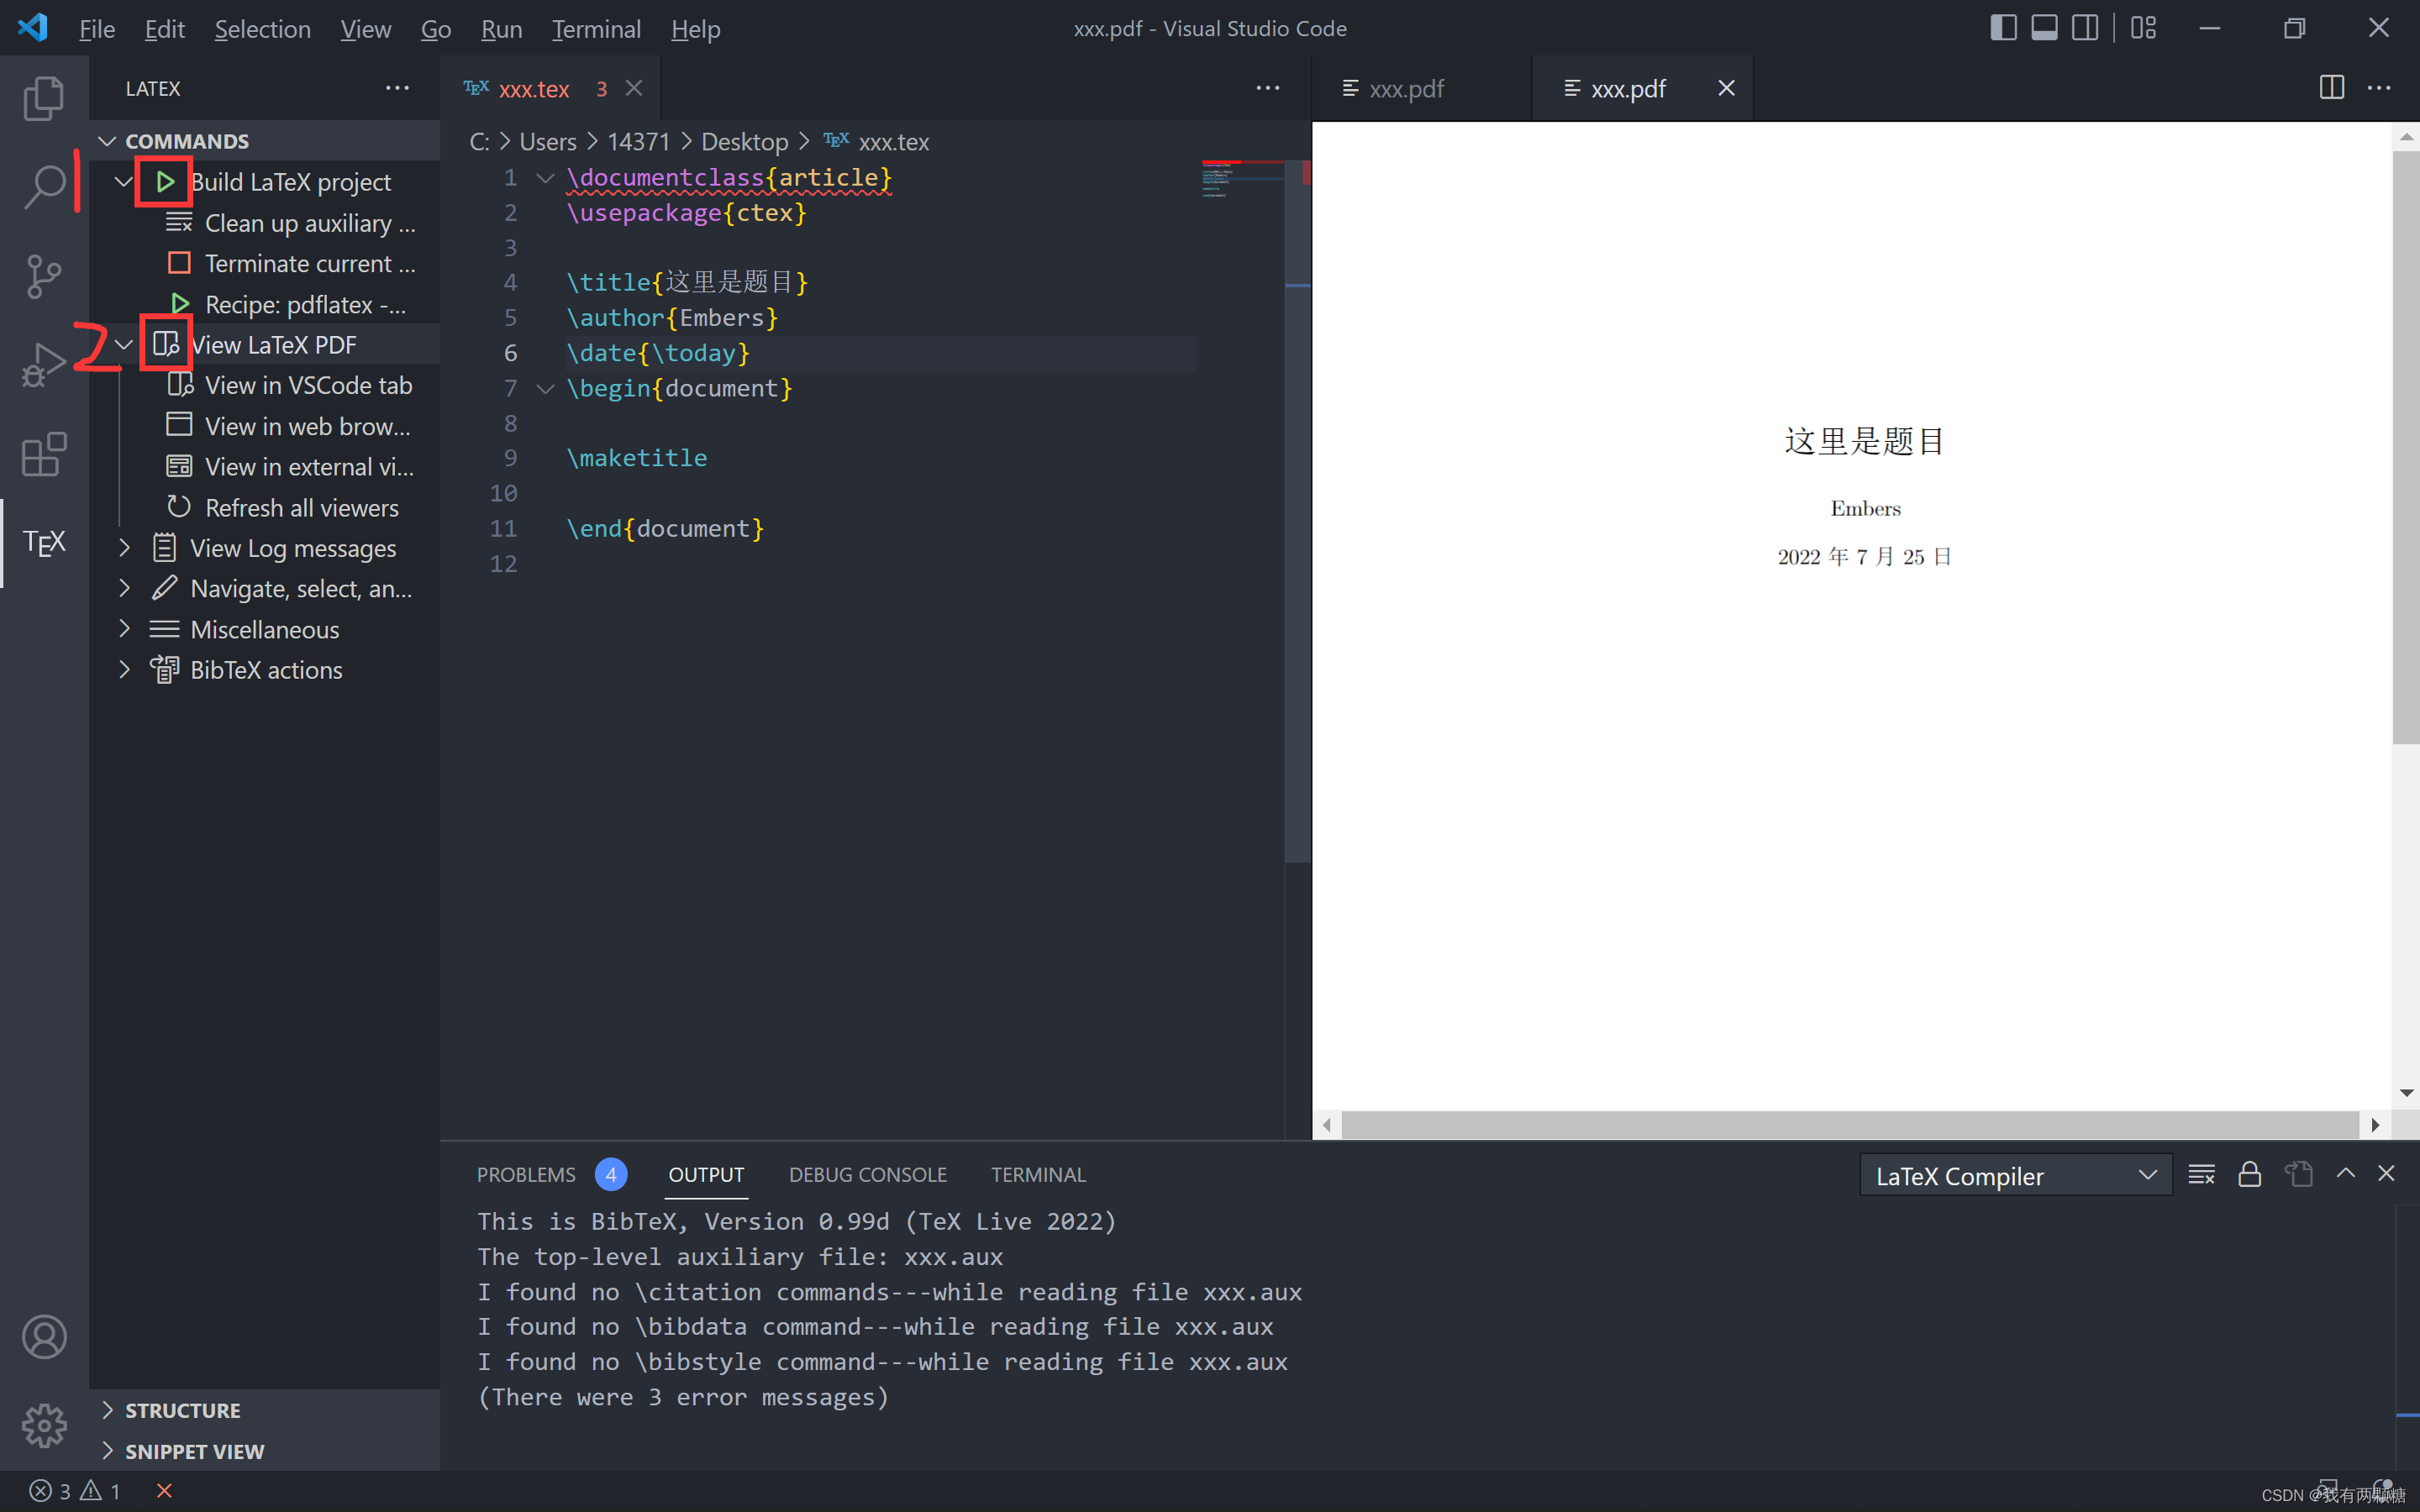
Task: Expand the BibTeX actions tree item
Action: point(124,669)
